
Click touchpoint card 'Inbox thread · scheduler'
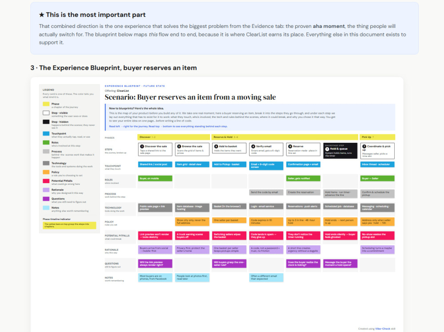[377, 164]
